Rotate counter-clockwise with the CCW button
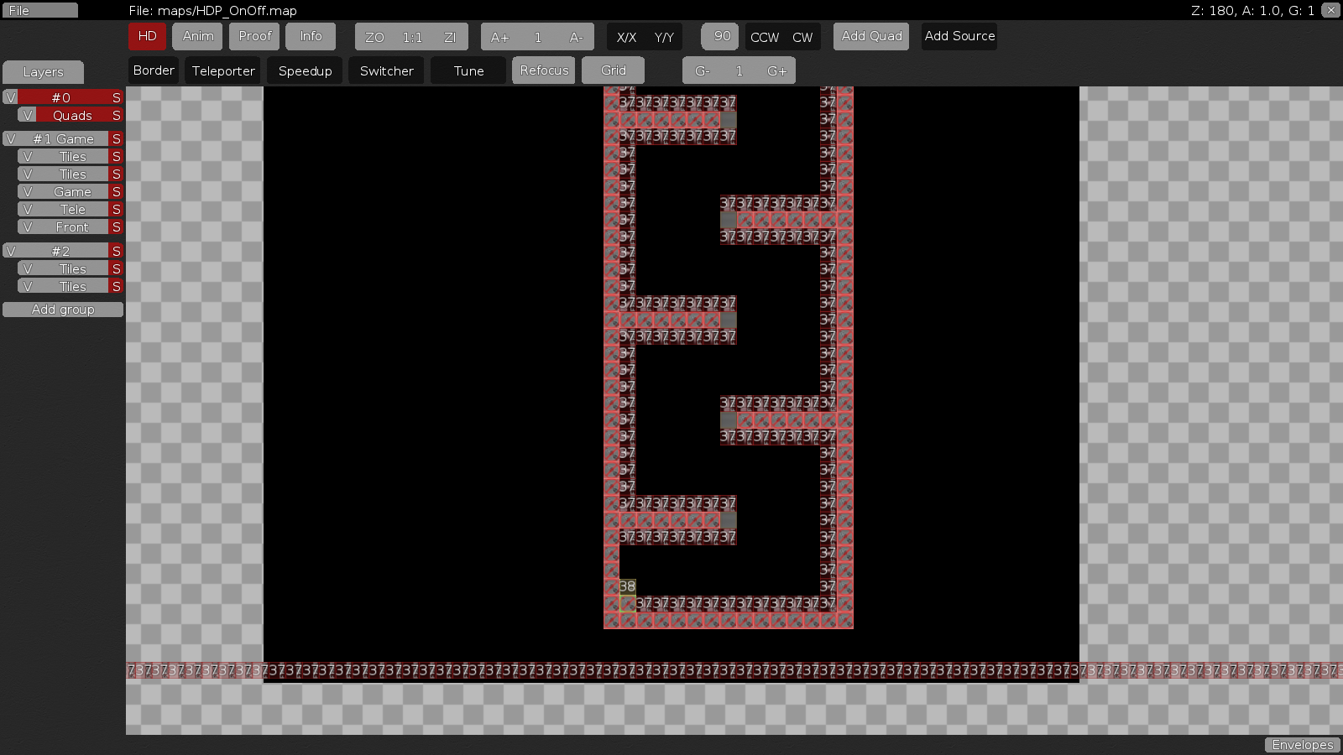Viewport: 1343px width, 755px height. point(764,37)
